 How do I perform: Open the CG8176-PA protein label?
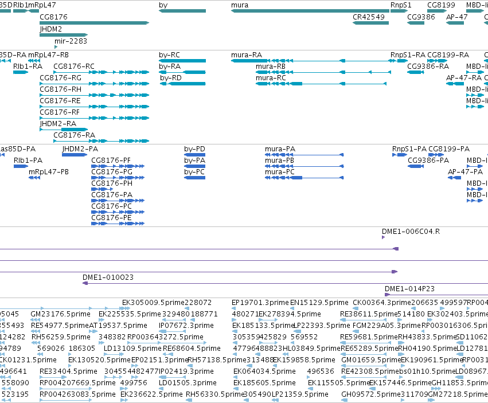[x=112, y=195]
